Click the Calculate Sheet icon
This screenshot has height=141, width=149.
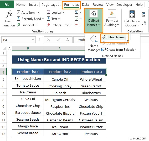(144, 23)
